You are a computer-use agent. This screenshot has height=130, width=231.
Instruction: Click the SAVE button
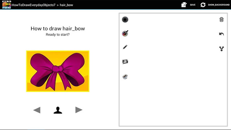(x=193, y=5)
